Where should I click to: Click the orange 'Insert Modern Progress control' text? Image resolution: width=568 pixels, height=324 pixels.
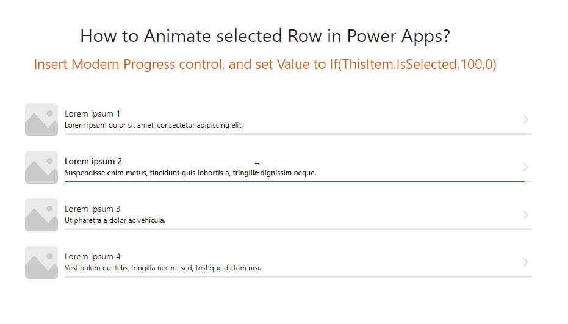pyautogui.click(x=129, y=64)
